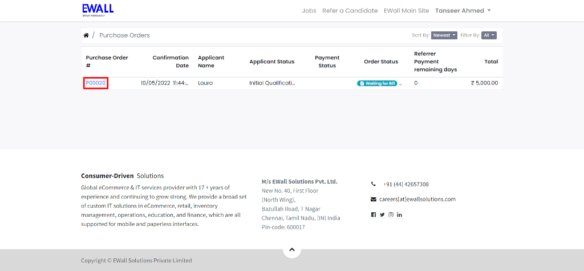Click the envelope email icon in footer

(x=374, y=200)
